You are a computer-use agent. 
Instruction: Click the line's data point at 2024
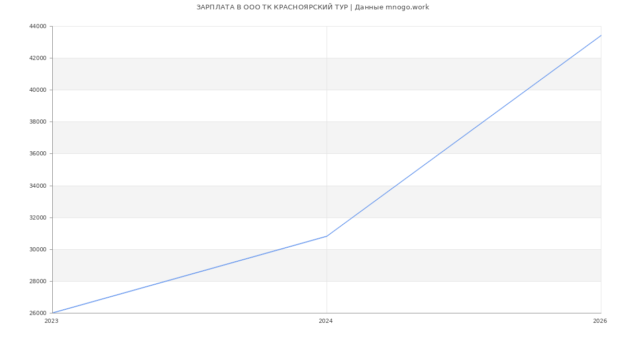(x=327, y=236)
